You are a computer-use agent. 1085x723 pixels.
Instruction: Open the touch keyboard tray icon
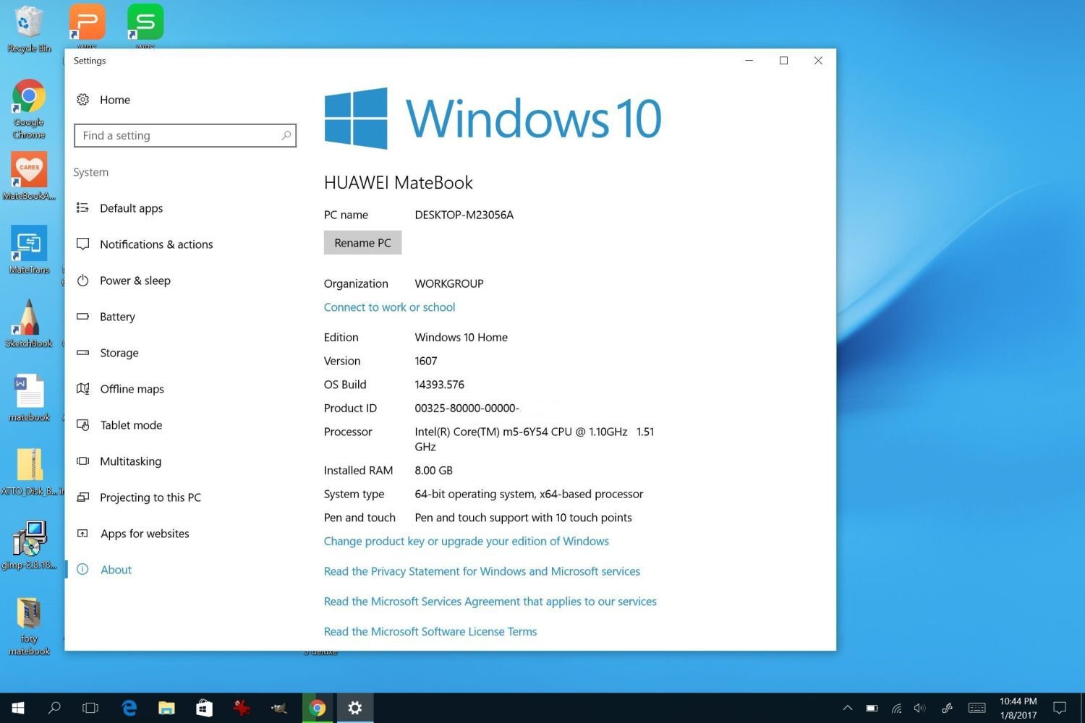(x=977, y=708)
